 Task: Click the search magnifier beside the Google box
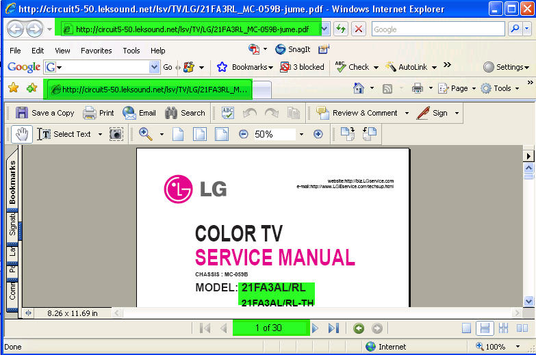pos(515,29)
